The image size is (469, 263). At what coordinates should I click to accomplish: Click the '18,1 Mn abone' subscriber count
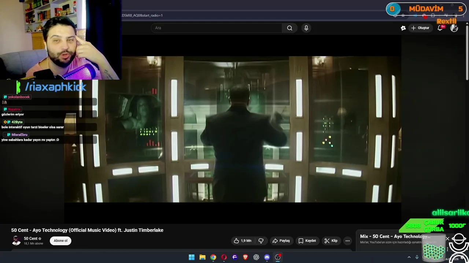(33, 244)
